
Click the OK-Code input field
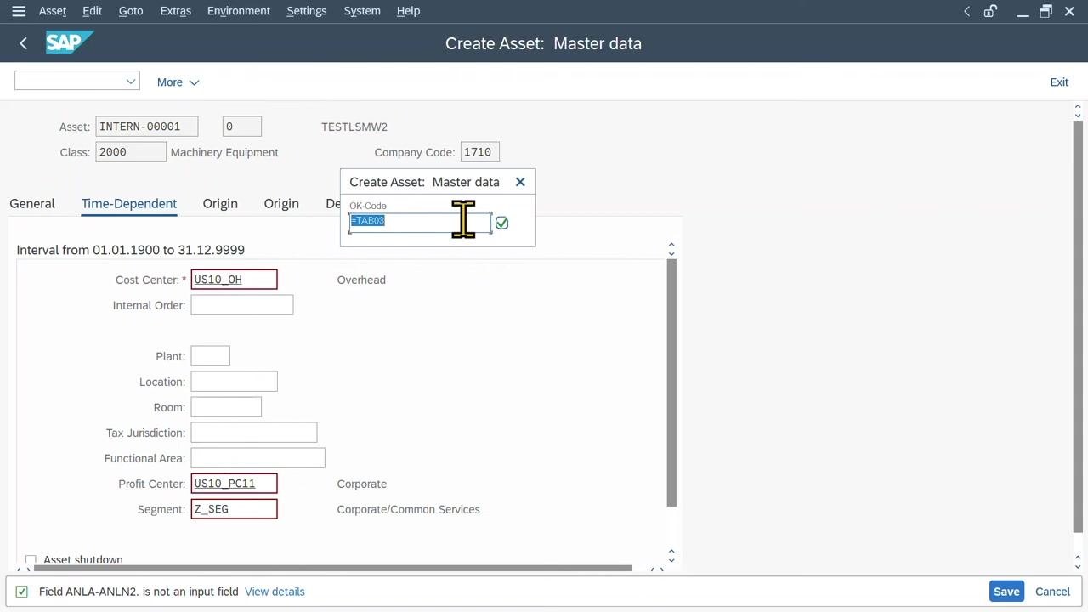(421, 222)
